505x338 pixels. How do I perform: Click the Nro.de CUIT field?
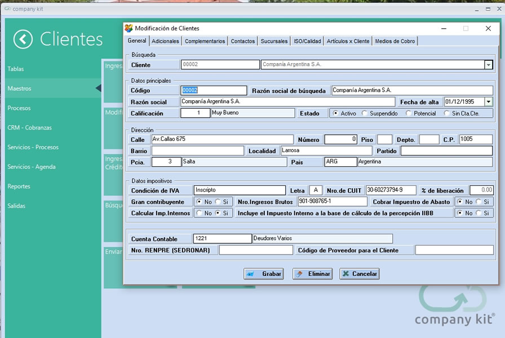coord(391,190)
